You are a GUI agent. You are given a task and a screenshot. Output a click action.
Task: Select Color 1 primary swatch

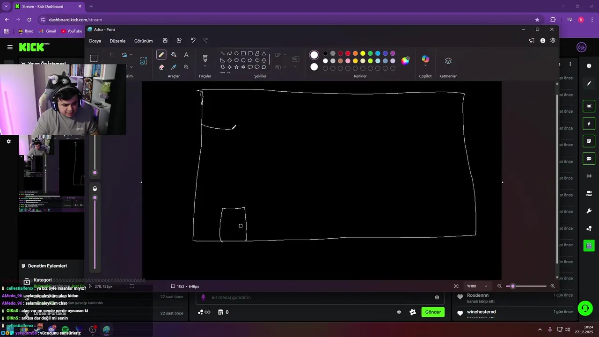tap(314, 55)
